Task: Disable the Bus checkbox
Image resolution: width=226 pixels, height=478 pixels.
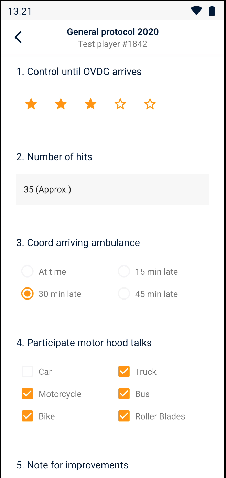Action: coord(124,394)
